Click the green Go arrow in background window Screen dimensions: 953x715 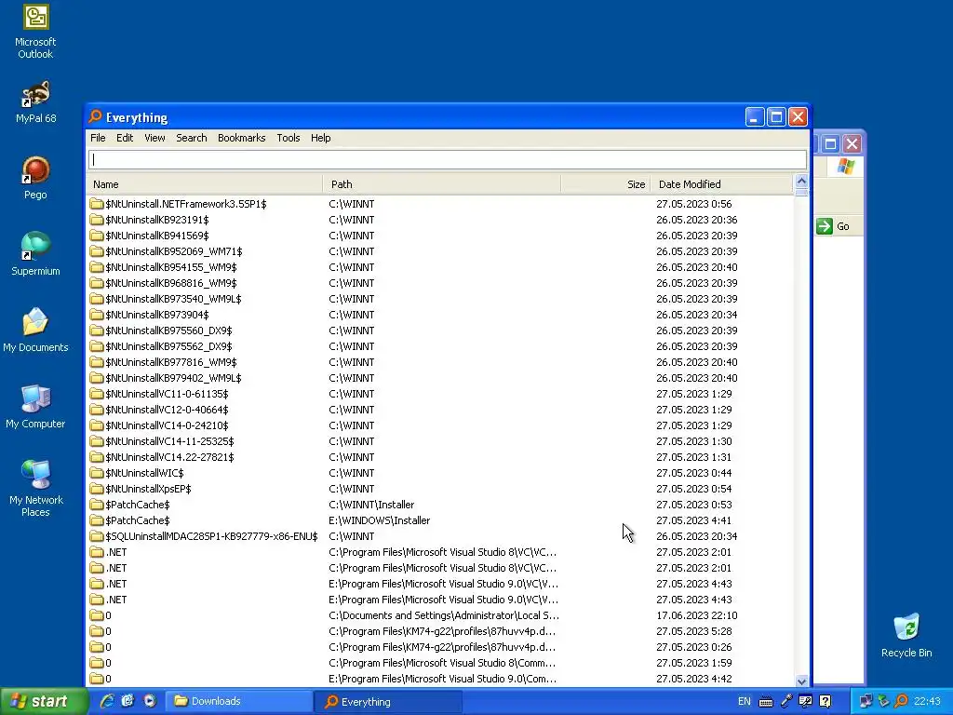(x=825, y=226)
